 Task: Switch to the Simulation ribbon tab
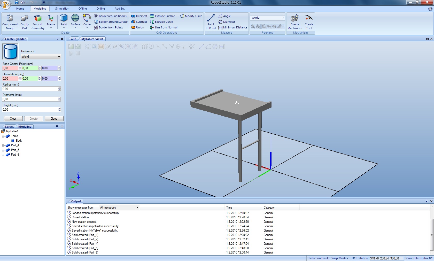click(x=62, y=9)
